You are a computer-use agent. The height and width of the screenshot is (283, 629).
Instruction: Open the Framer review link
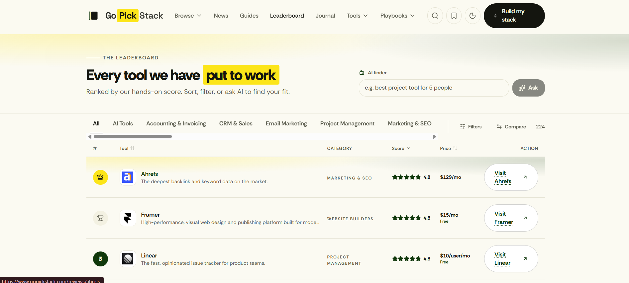coord(151,215)
